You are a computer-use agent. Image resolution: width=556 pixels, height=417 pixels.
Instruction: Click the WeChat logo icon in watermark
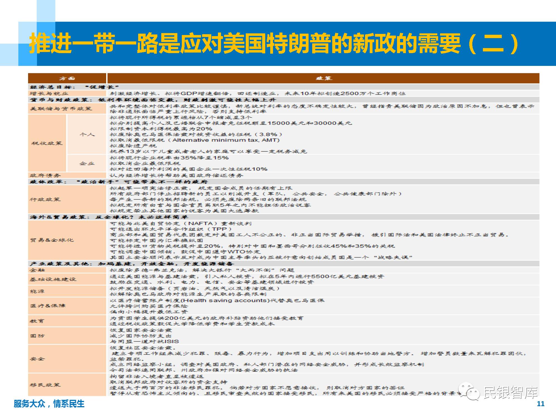point(469,391)
